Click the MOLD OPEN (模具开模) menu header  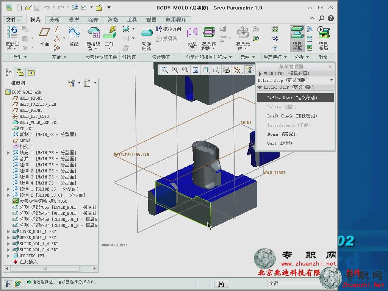[x=295, y=74]
